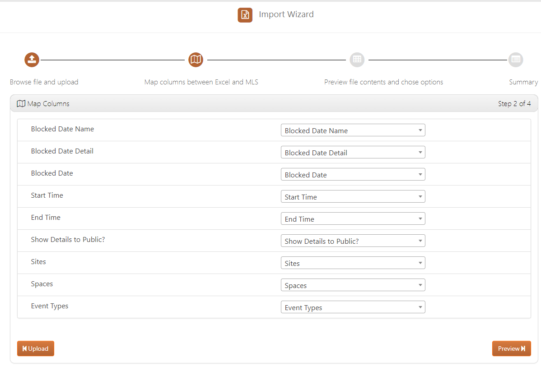The height and width of the screenshot is (367, 541).
Task: Open the Blocked Date Detail dropdown
Action: tap(353, 153)
